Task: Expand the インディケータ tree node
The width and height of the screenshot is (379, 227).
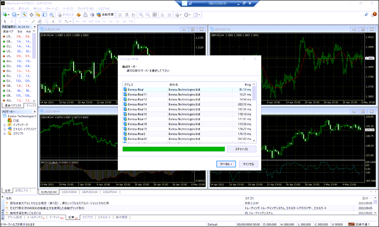Action: (x=4, y=125)
